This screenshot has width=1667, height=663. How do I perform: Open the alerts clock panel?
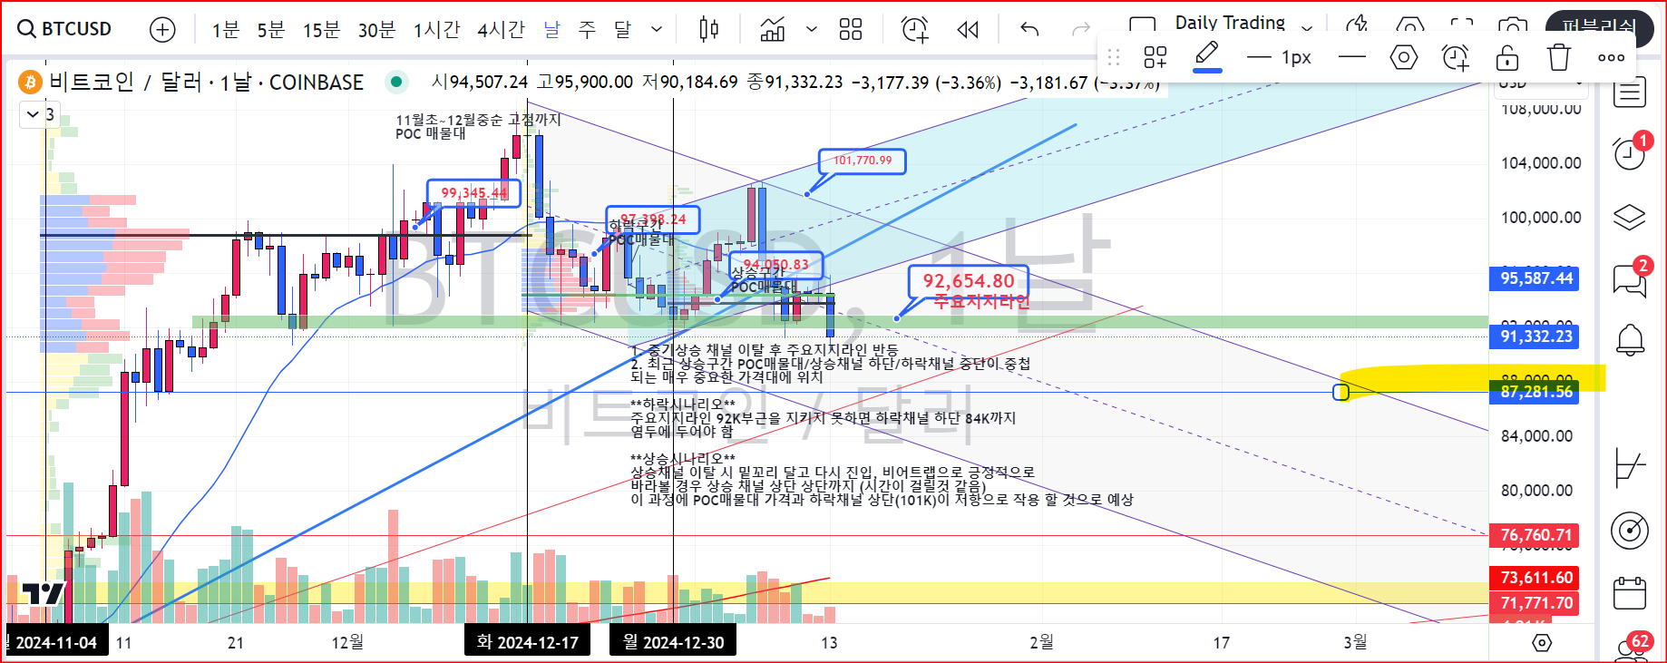pyautogui.click(x=1629, y=155)
